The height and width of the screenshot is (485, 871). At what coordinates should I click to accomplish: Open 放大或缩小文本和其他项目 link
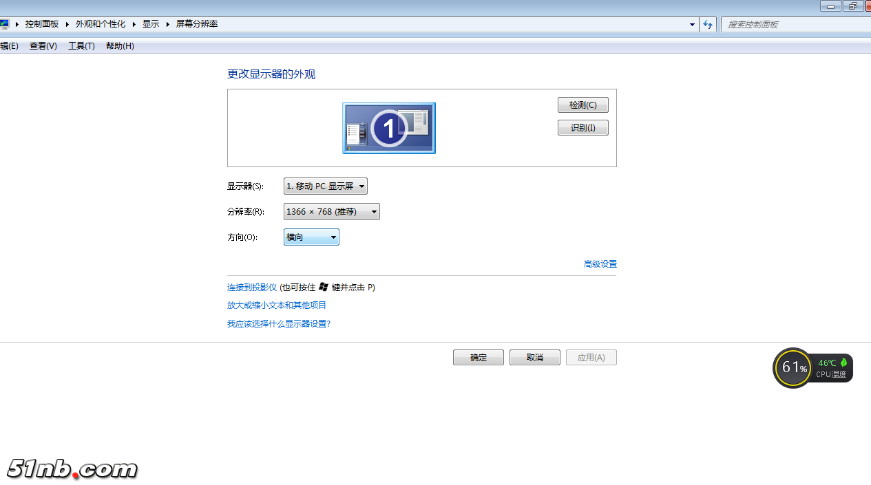pyautogui.click(x=277, y=305)
